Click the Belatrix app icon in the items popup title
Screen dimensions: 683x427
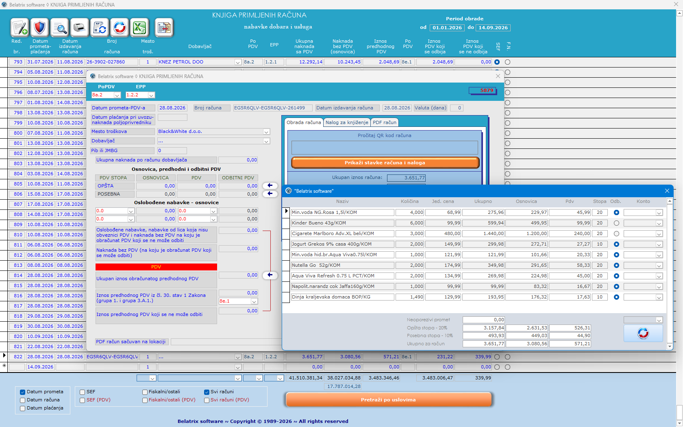289,191
